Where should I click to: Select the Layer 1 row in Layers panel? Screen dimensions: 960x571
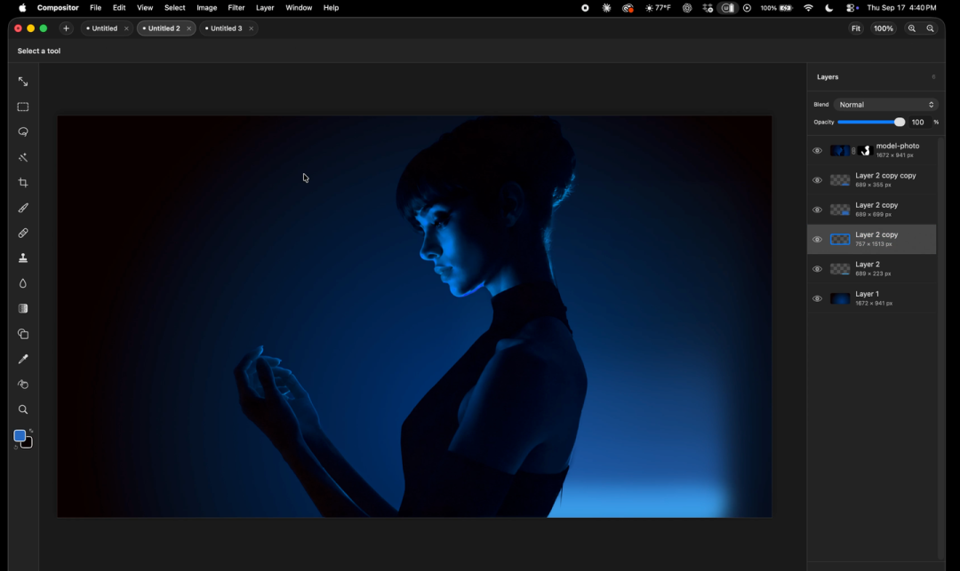(x=872, y=299)
